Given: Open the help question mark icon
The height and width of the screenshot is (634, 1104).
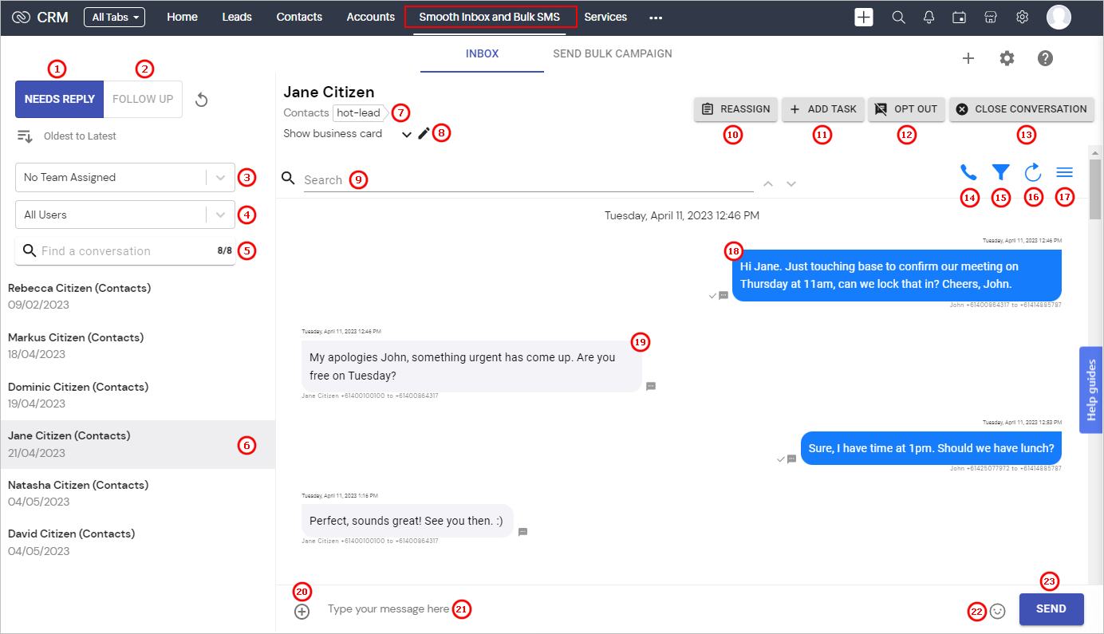Looking at the screenshot, I should pos(1046,58).
